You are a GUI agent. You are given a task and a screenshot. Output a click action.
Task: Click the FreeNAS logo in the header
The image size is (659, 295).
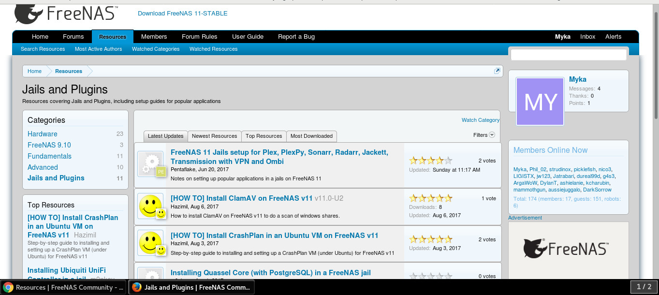[x=66, y=14]
